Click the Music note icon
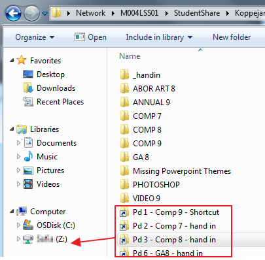Screen dimensions: 265x260 click(x=29, y=156)
